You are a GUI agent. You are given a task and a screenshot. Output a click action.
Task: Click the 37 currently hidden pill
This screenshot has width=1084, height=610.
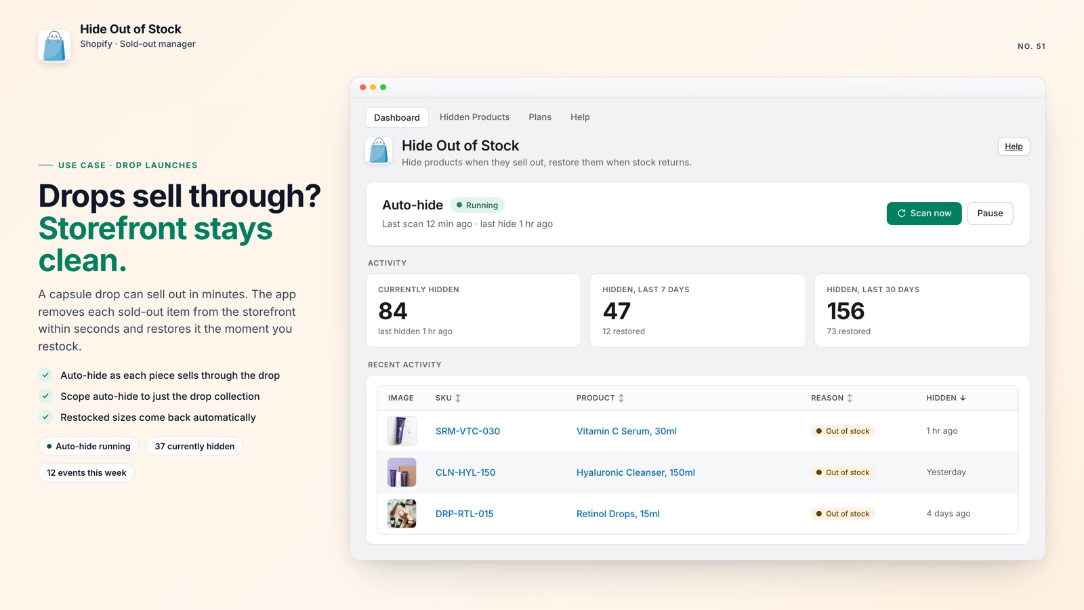point(194,446)
